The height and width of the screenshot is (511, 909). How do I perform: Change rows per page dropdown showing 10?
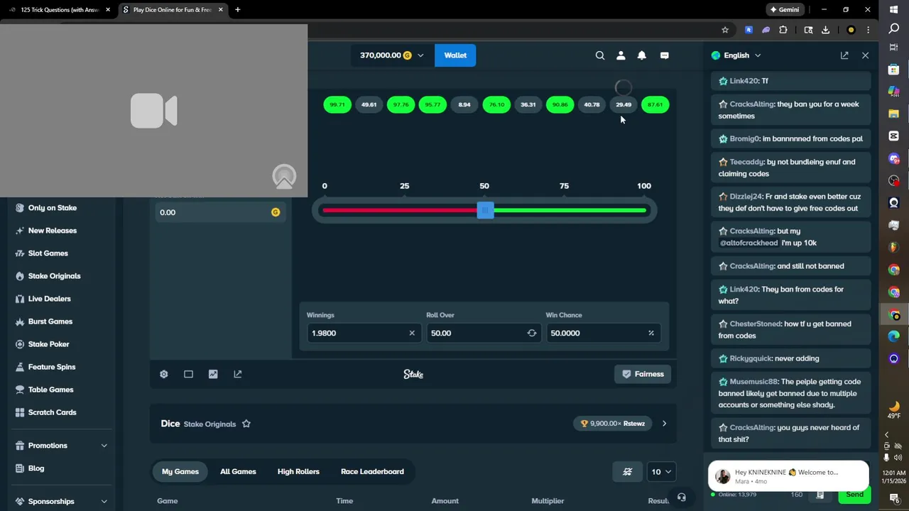660,472
